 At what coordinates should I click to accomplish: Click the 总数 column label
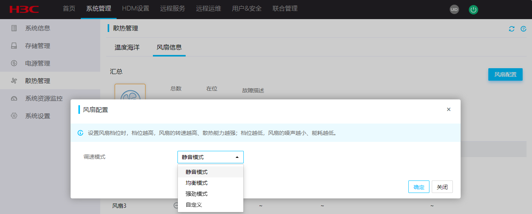(x=176, y=88)
